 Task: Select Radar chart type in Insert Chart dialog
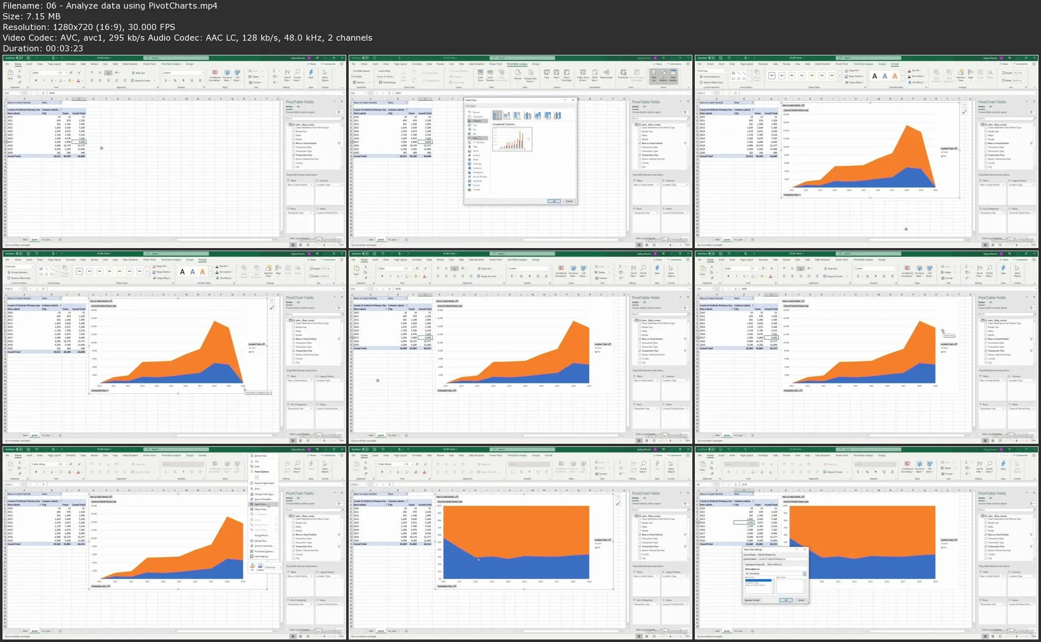click(475, 160)
